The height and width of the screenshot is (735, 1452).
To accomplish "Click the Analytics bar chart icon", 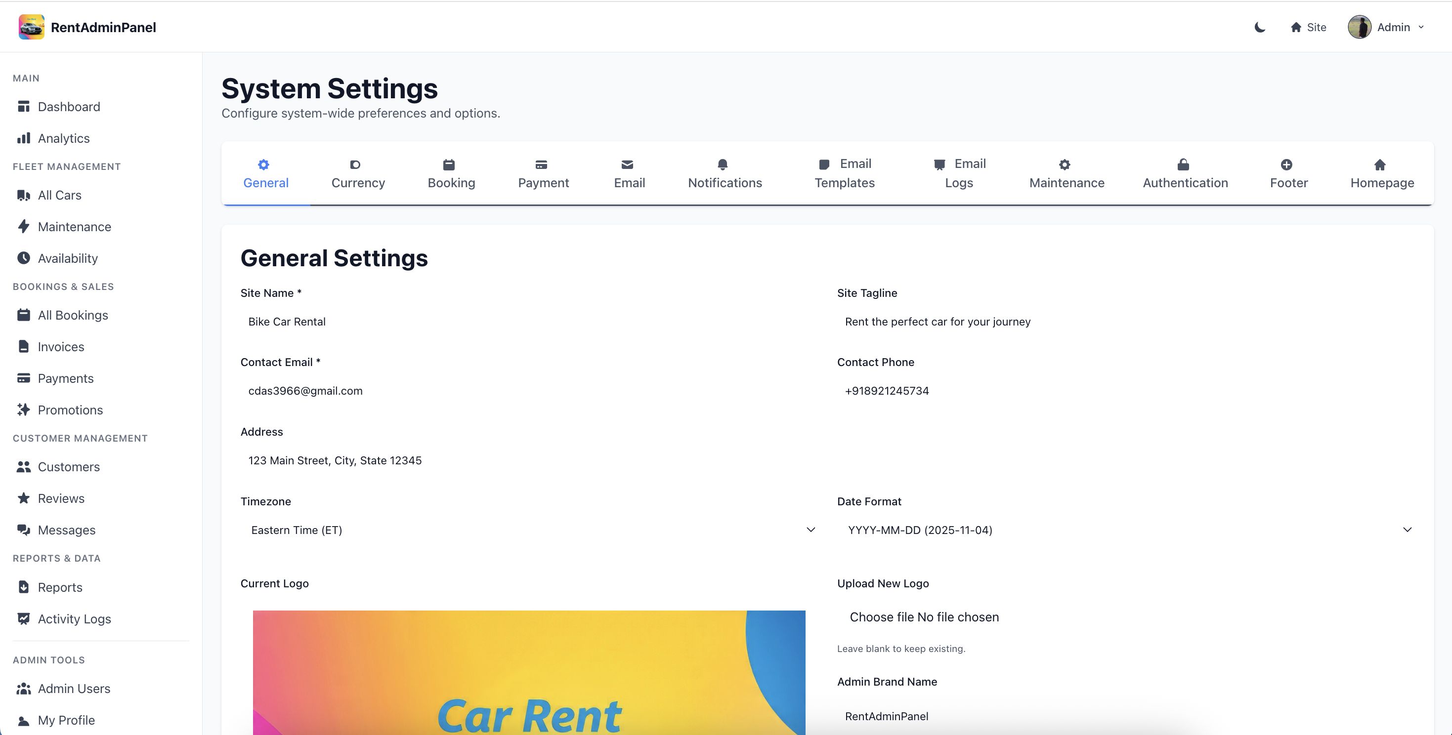I will click(x=24, y=138).
